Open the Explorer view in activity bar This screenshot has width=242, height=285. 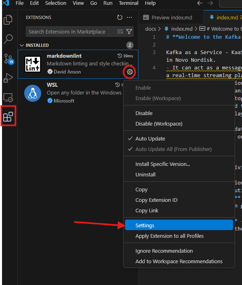(x=8, y=20)
